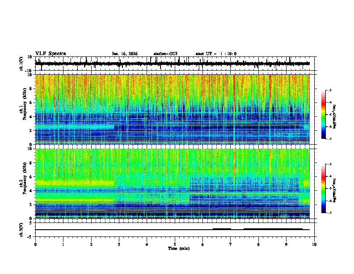Click the "-3" label atop ch.2 colorbar
This screenshot has width=354, height=274.
tap(329, 164)
